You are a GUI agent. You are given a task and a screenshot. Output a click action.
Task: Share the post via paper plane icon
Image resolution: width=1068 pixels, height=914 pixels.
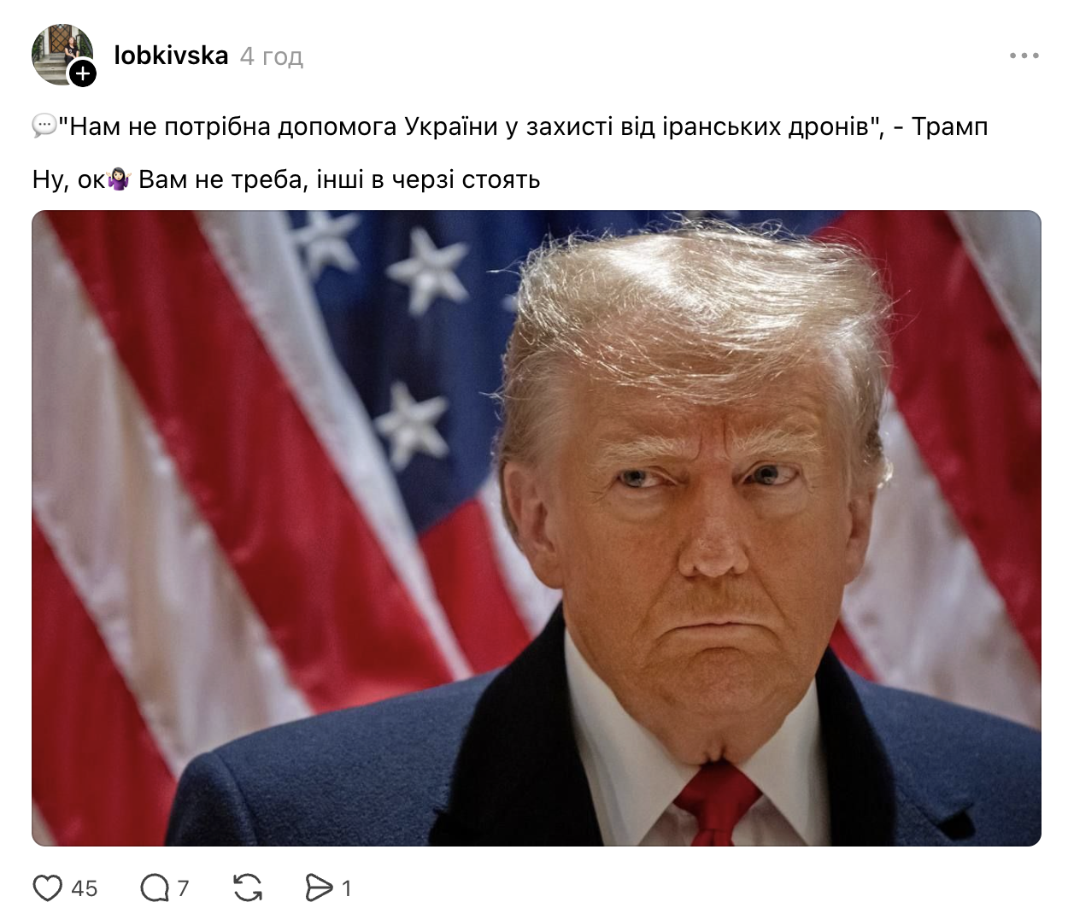tap(320, 888)
